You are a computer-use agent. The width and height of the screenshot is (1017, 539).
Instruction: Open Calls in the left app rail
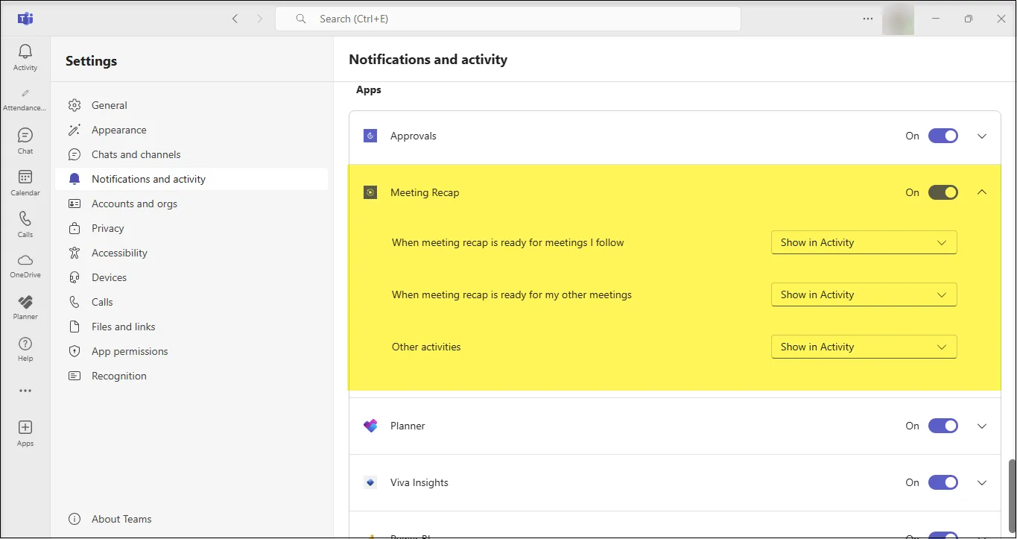25,224
